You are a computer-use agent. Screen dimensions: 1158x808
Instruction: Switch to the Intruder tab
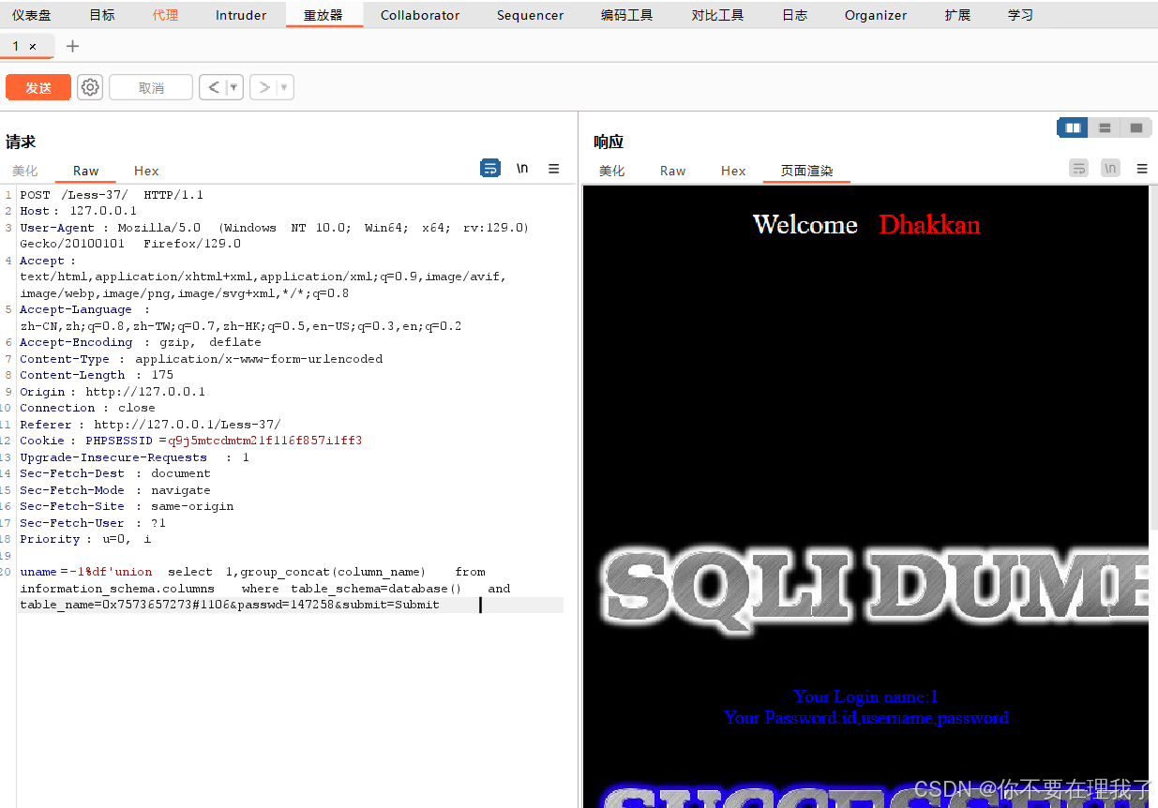tap(241, 15)
